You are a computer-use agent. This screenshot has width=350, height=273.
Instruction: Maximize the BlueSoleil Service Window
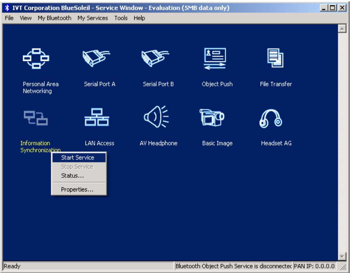(x=332, y=8)
